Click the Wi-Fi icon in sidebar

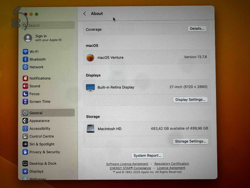click(x=25, y=52)
